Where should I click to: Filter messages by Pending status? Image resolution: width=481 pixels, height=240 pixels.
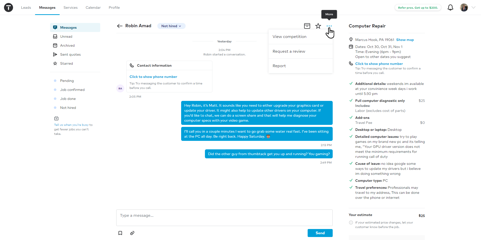[x=67, y=81]
